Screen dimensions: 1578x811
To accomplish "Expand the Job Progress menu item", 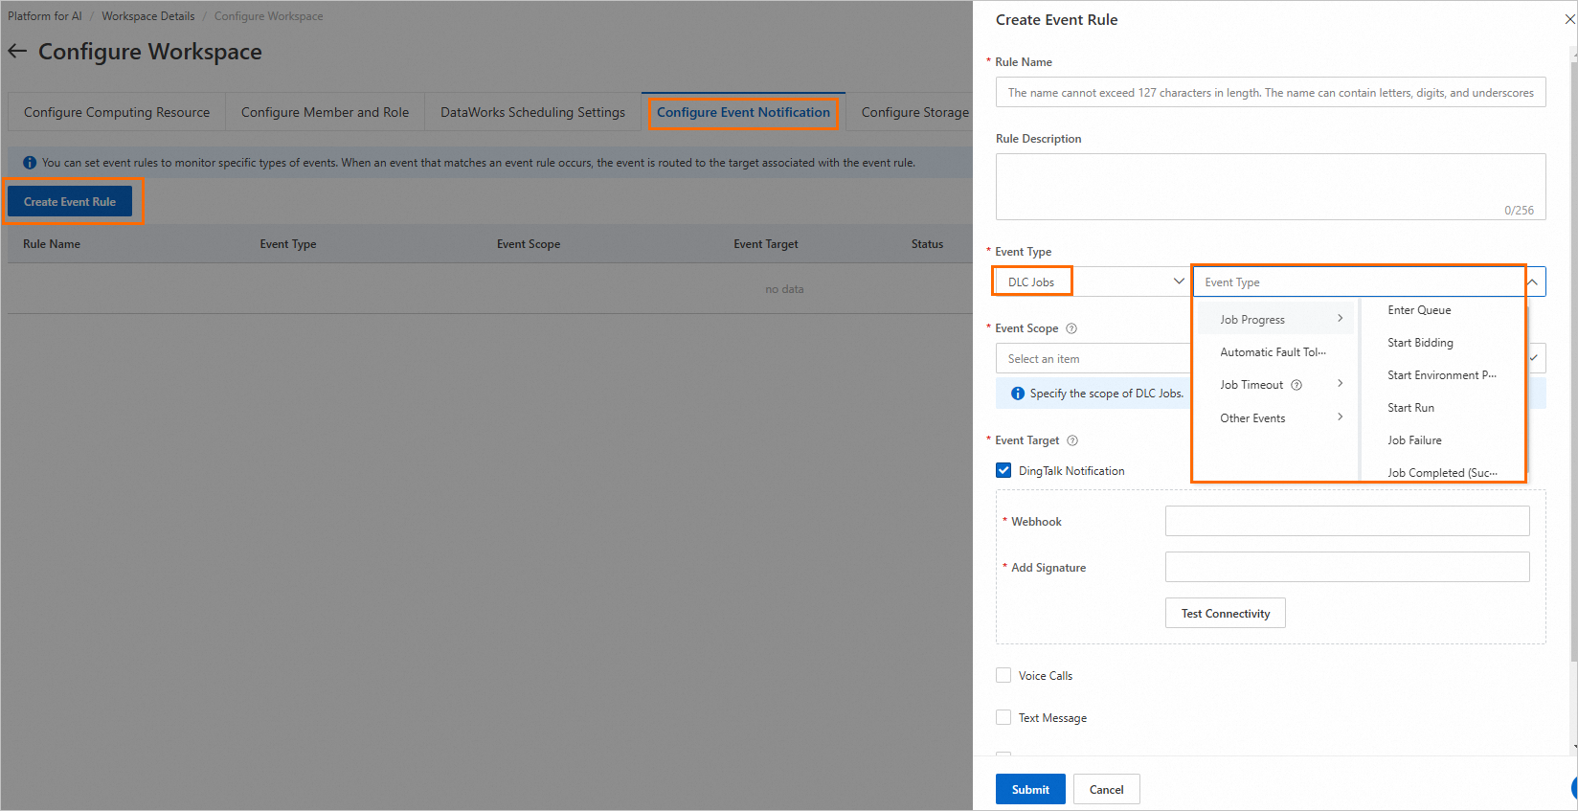I will coord(1274,320).
